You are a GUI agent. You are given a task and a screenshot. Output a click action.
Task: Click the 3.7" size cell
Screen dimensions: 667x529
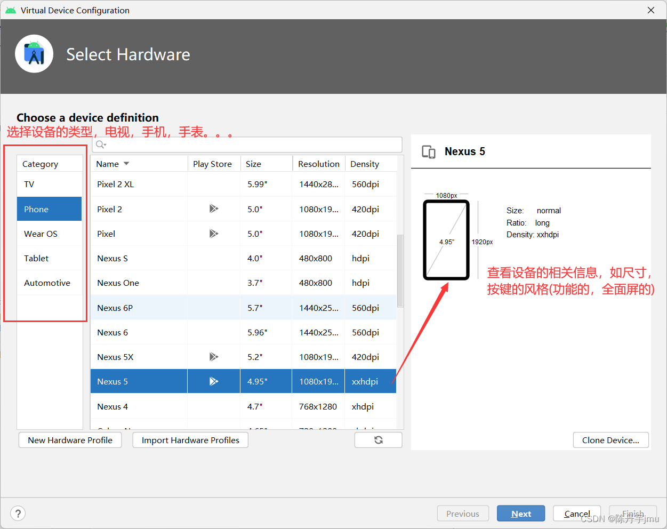pos(266,283)
